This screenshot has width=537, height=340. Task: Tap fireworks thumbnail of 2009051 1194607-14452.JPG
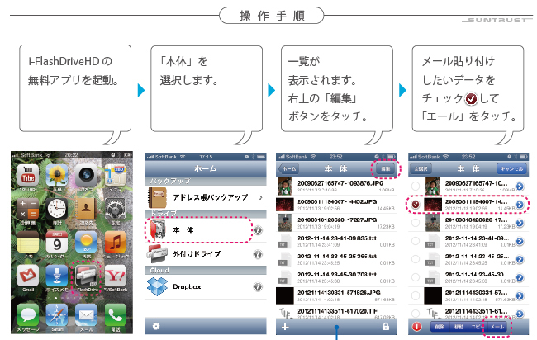pyautogui.click(x=285, y=204)
